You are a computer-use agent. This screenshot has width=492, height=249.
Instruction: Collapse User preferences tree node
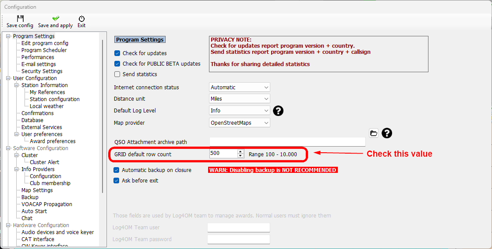pyautogui.click(x=17, y=134)
